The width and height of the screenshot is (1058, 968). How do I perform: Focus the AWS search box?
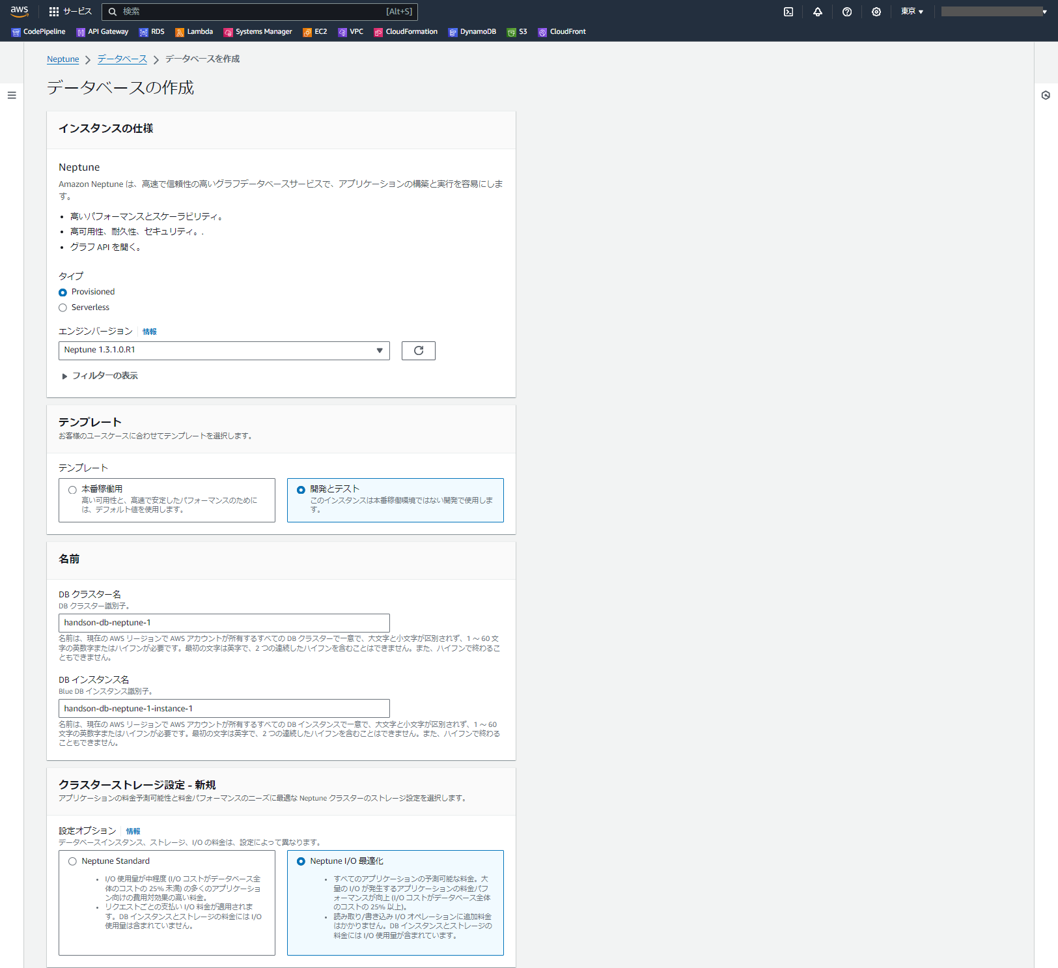click(260, 12)
